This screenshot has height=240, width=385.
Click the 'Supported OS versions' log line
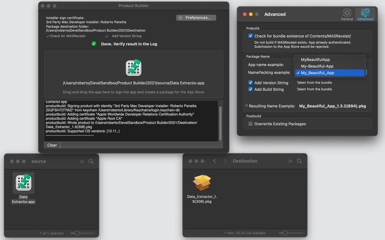coord(83,131)
